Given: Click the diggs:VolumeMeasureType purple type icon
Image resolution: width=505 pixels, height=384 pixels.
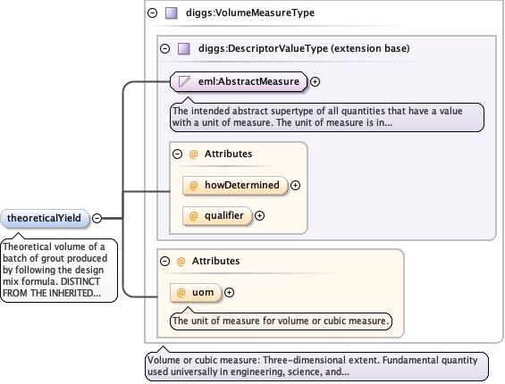Looking at the screenshot, I should [x=172, y=13].
